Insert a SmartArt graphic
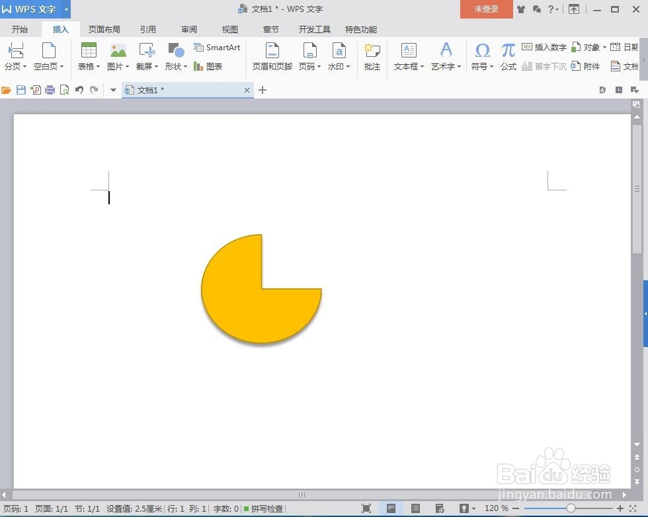 point(217,48)
